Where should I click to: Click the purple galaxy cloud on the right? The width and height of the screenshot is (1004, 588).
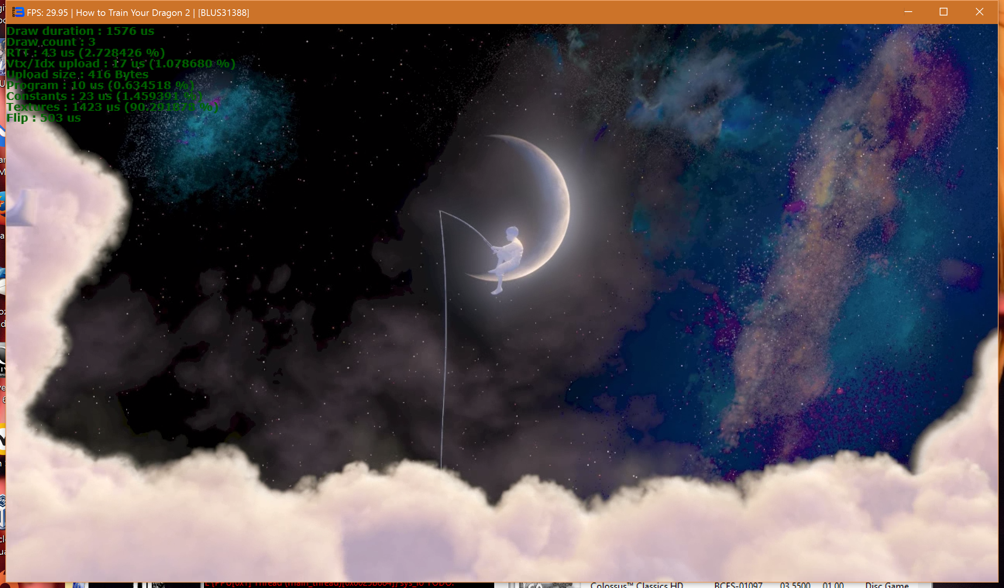point(817,259)
